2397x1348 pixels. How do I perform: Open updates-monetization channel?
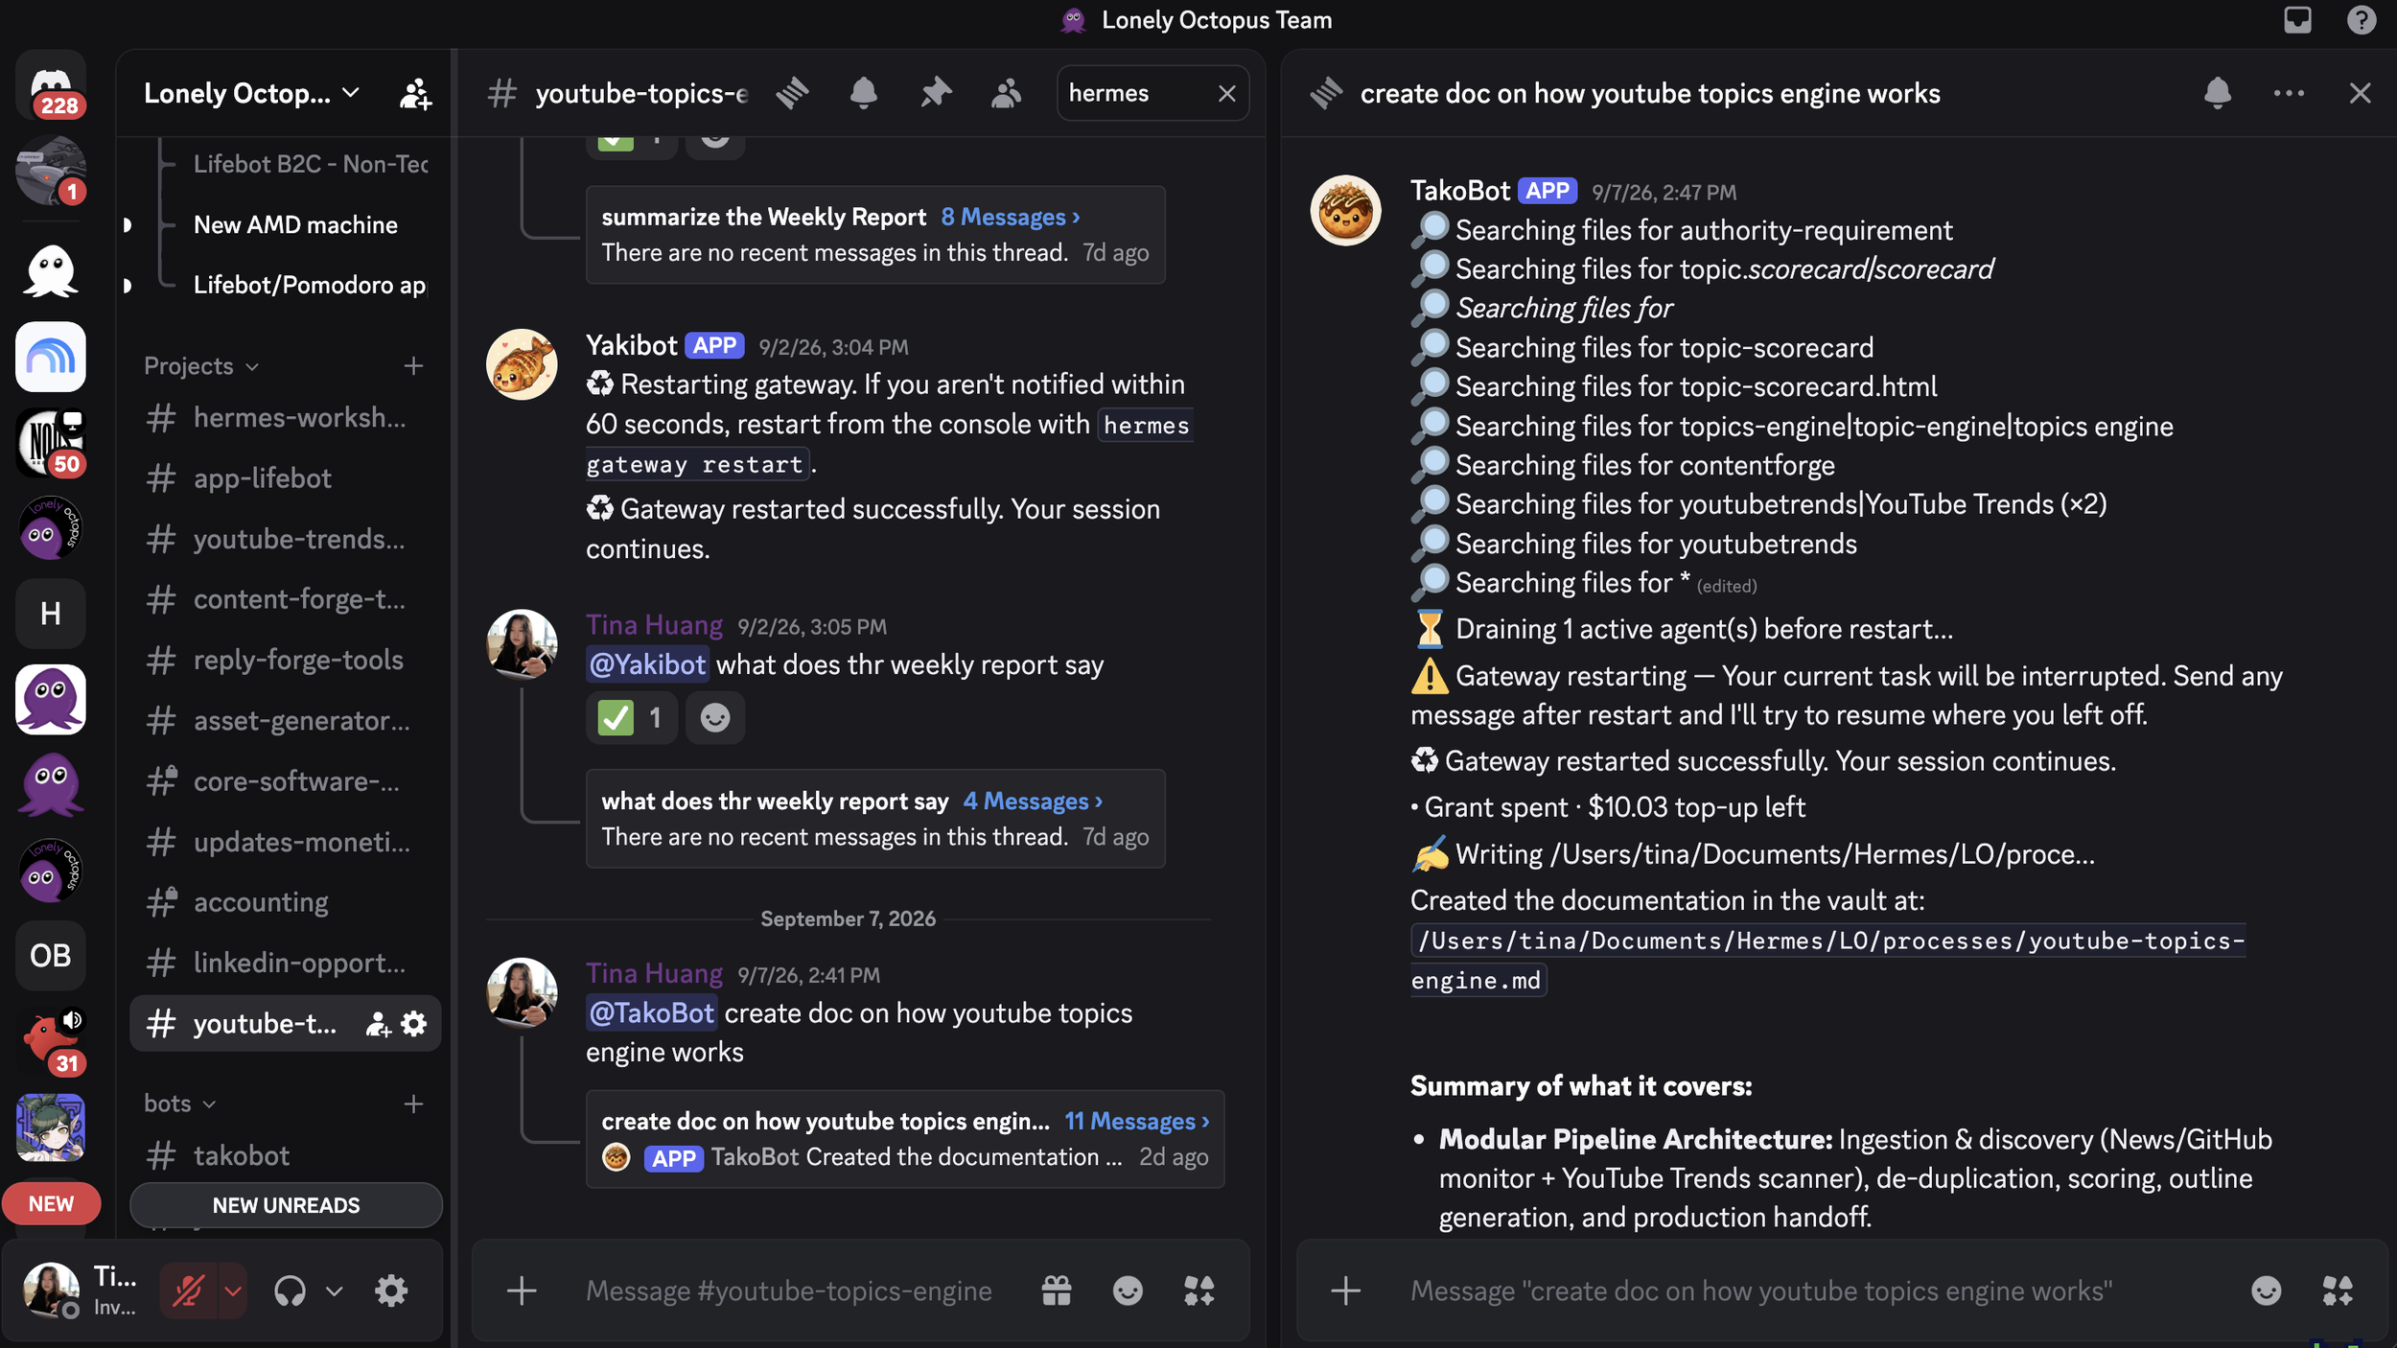(x=285, y=842)
